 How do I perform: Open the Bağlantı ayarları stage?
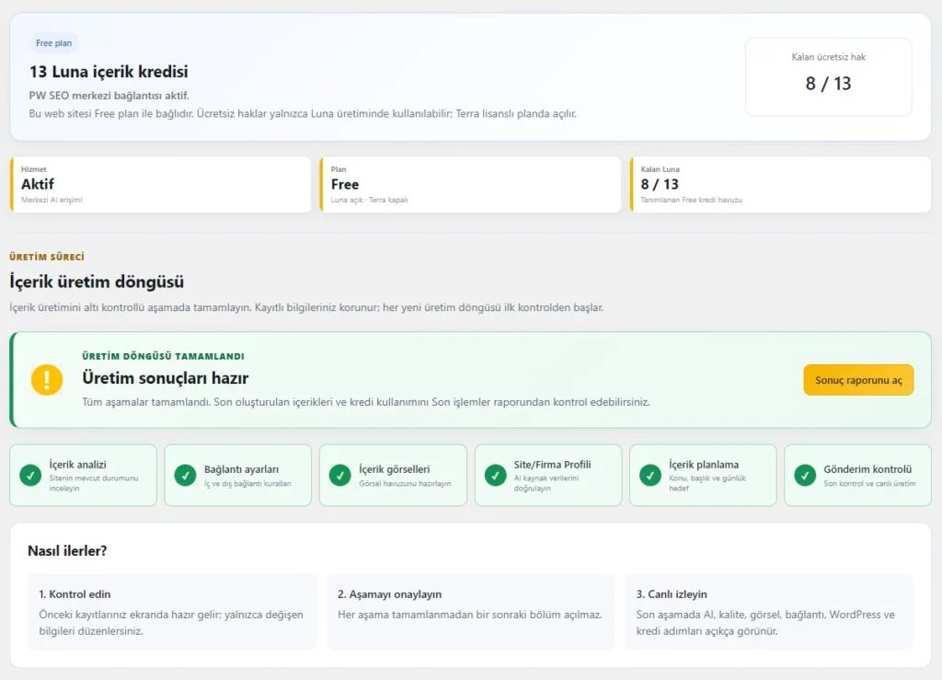coord(238,475)
